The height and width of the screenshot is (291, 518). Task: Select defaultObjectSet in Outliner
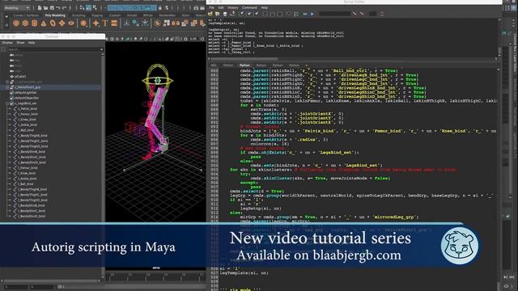coord(27,98)
